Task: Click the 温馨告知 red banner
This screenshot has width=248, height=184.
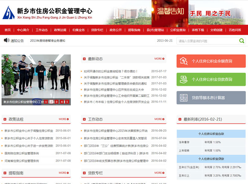Action: tap(170, 12)
